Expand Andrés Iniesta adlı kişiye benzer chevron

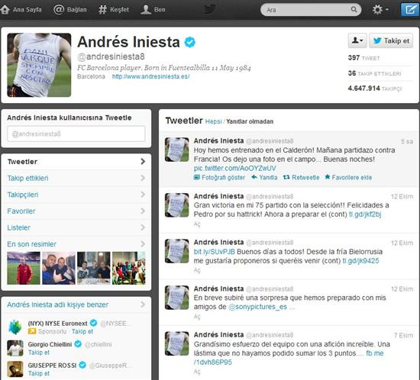coord(143,304)
